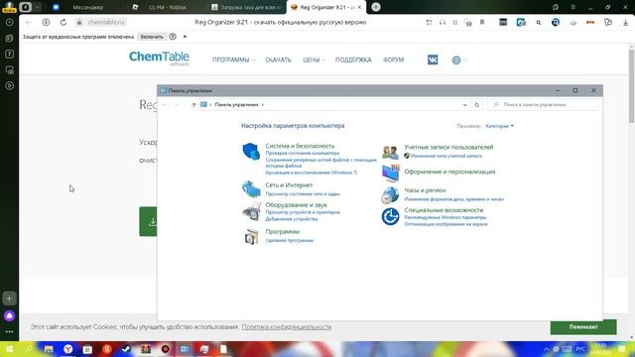The width and height of the screenshot is (635, 357).
Task: Click the chemtable.ru address field
Action: [x=106, y=22]
